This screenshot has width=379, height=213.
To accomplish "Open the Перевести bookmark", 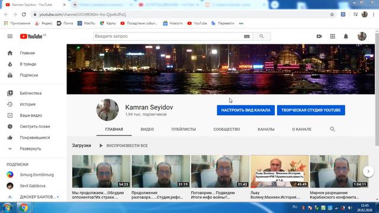I will pyautogui.click(x=223, y=23).
